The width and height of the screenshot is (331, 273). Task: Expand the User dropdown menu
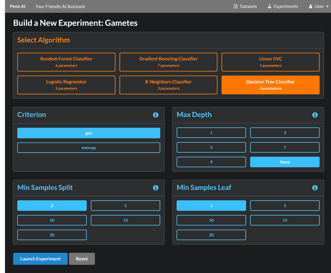coord(319,6)
